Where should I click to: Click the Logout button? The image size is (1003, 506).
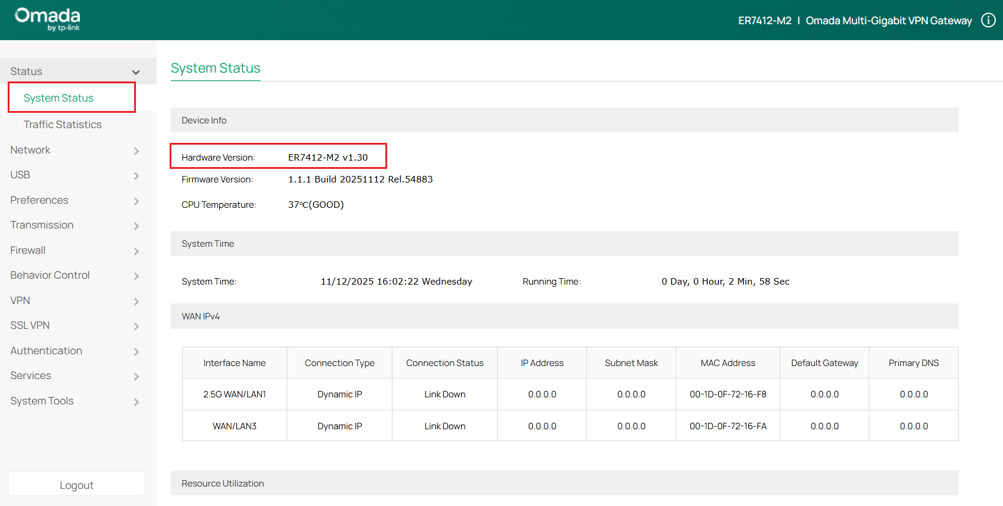click(x=77, y=484)
